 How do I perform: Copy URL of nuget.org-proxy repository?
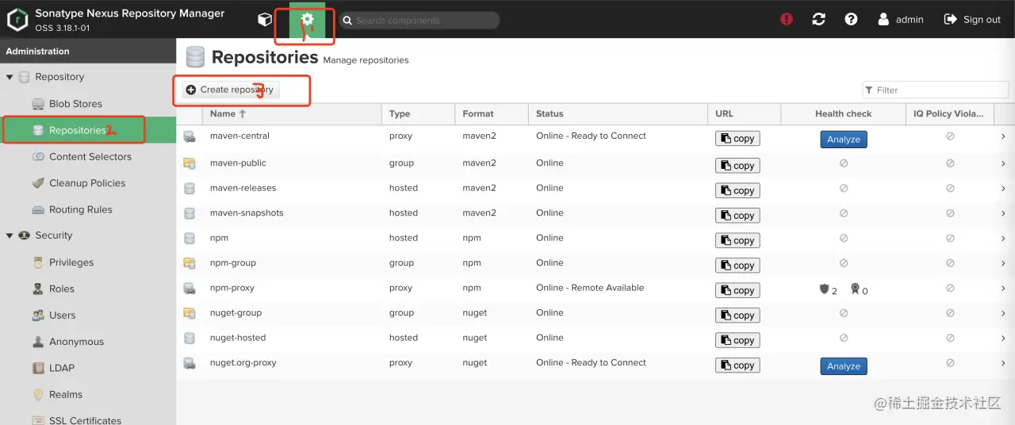pyautogui.click(x=737, y=365)
